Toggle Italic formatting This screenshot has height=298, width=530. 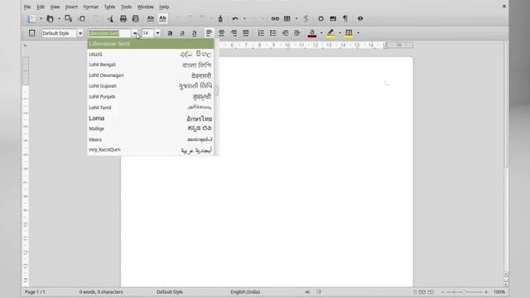pos(182,33)
